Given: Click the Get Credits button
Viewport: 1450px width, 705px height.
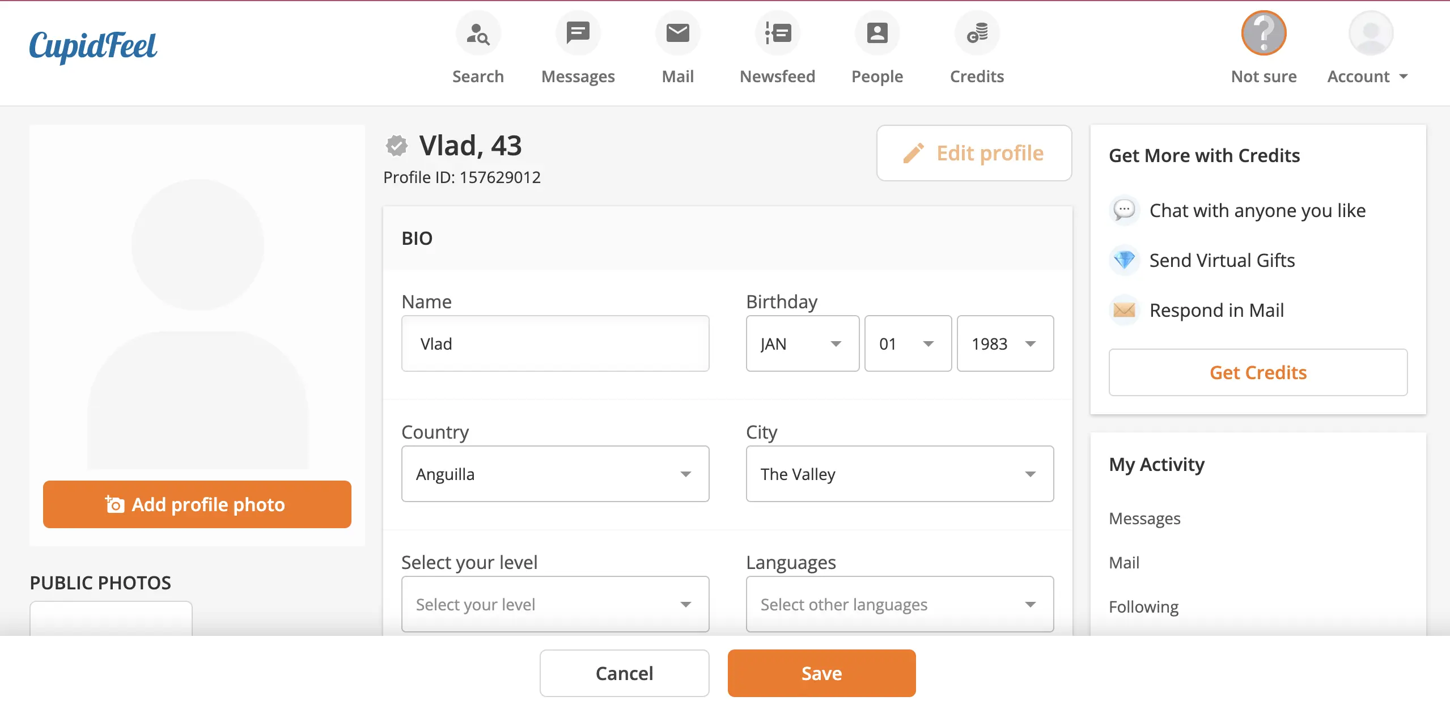Looking at the screenshot, I should (x=1258, y=373).
